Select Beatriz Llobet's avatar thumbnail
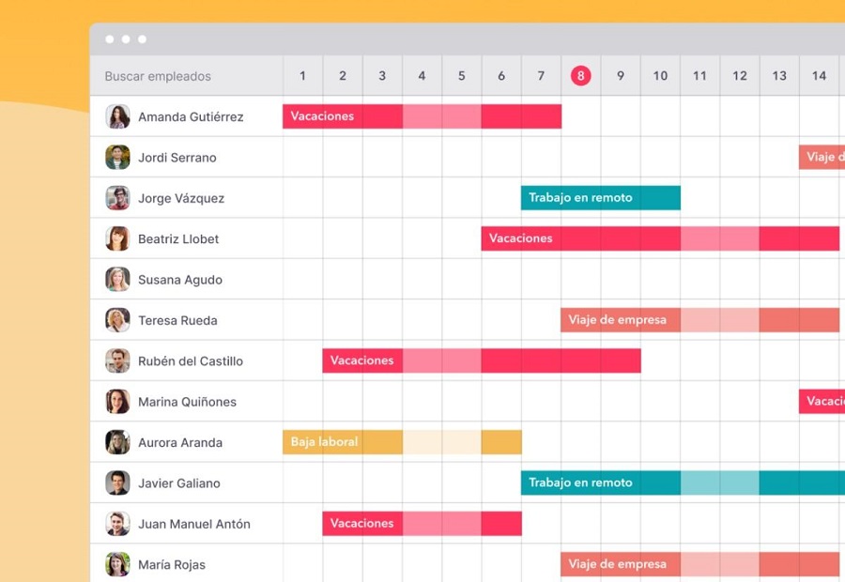This screenshot has width=845, height=582. coord(117,238)
